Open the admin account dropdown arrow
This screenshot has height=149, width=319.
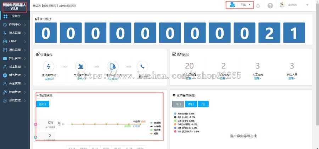tap(307, 5)
